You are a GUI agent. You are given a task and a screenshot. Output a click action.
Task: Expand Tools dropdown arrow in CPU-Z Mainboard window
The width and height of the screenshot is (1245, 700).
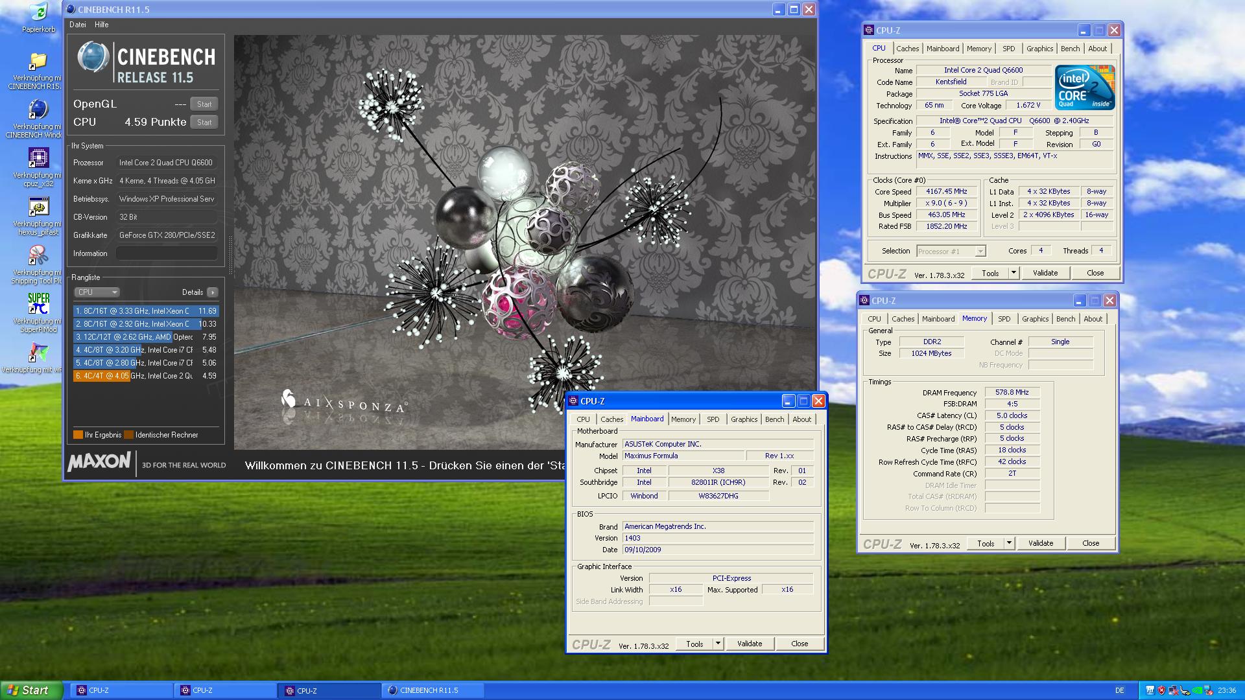[x=718, y=644]
